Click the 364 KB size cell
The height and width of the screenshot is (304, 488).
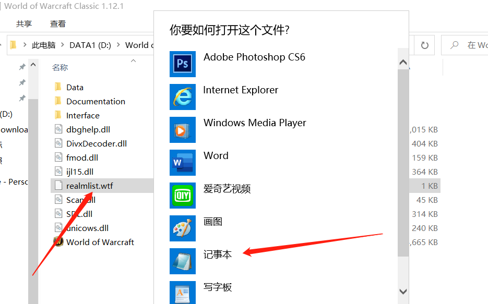tap(425, 172)
